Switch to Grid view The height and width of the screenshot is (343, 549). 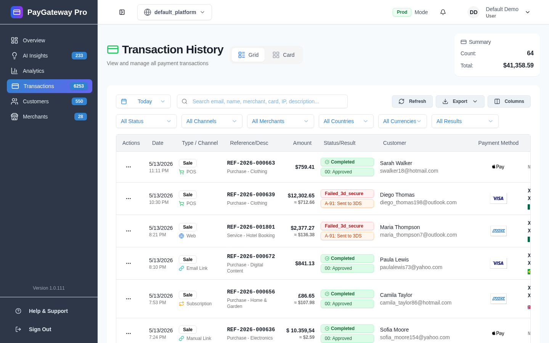click(248, 55)
